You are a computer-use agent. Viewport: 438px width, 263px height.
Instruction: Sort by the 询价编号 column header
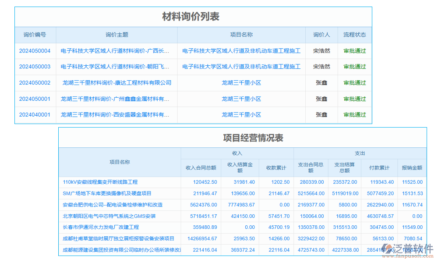click(35, 35)
